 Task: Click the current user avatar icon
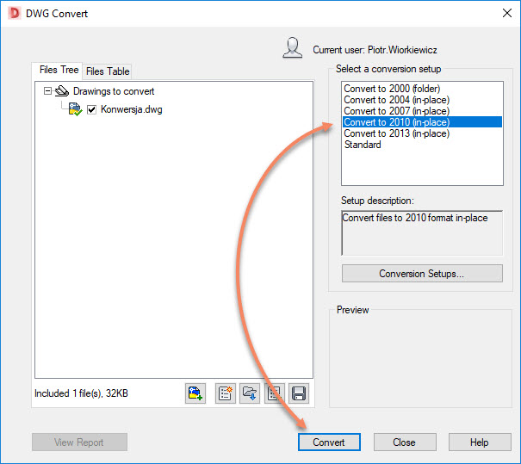pyautogui.click(x=293, y=48)
